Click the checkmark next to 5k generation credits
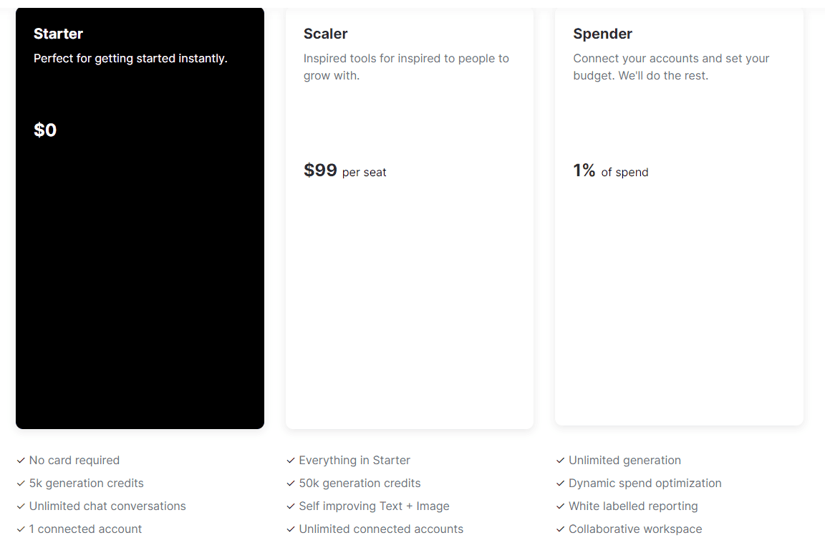The width and height of the screenshot is (825, 553). (21, 484)
